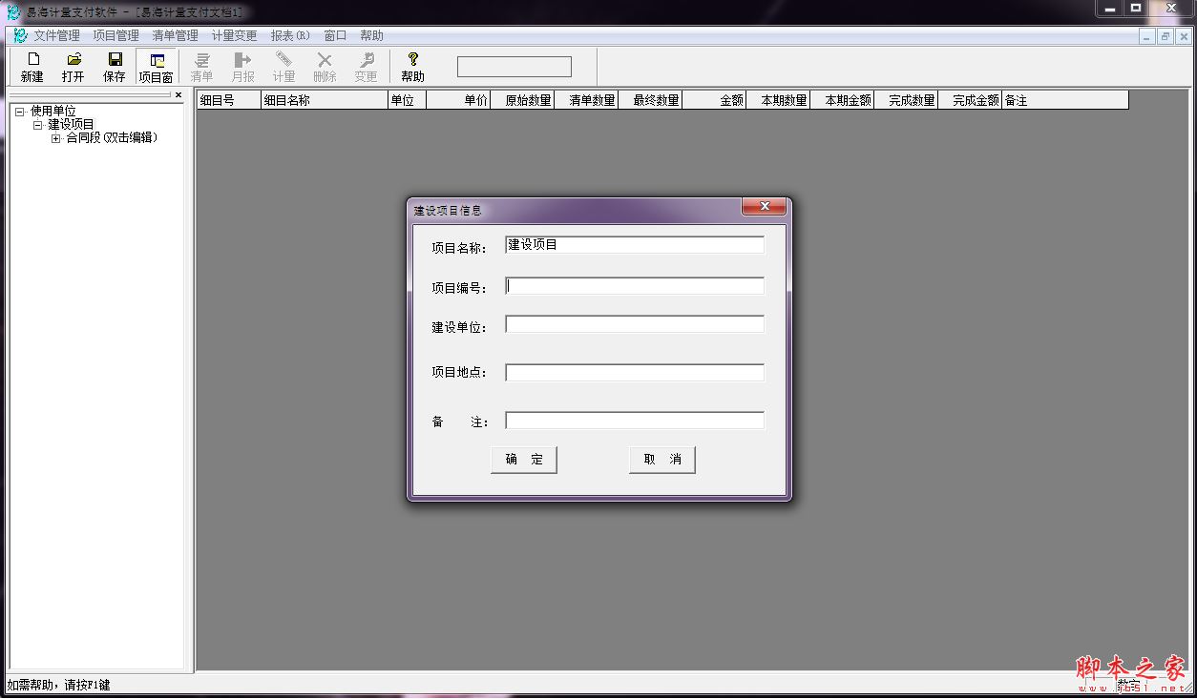The height and width of the screenshot is (699, 1197).
Task: Minimize the inner document window
Action: (1148, 36)
